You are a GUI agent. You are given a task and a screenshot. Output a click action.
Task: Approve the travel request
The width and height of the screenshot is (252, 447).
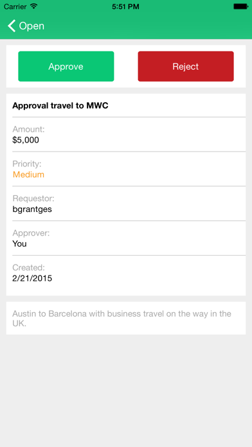(66, 66)
